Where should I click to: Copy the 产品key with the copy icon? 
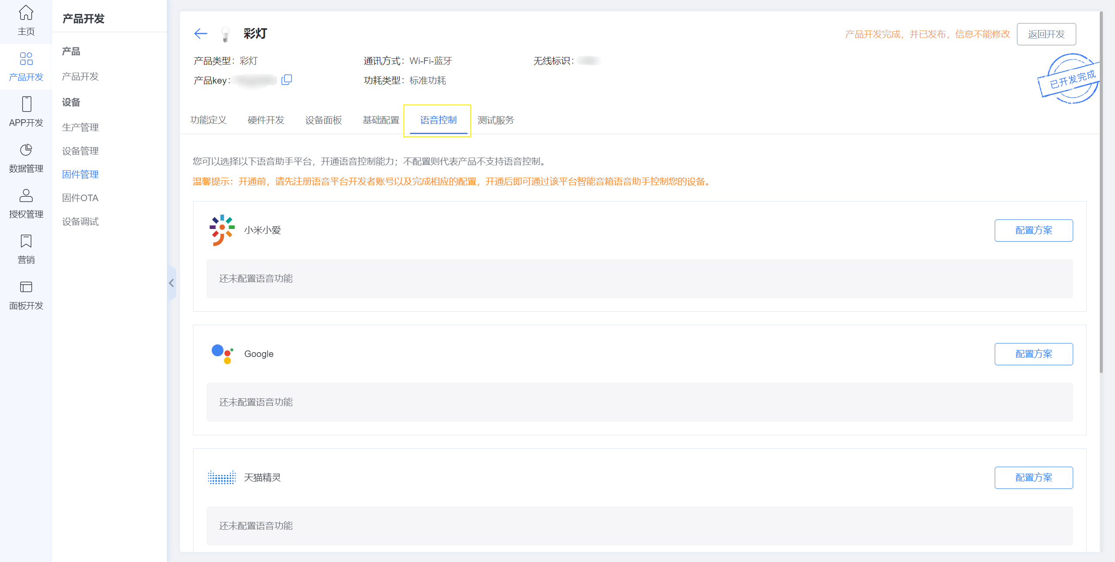click(x=287, y=80)
